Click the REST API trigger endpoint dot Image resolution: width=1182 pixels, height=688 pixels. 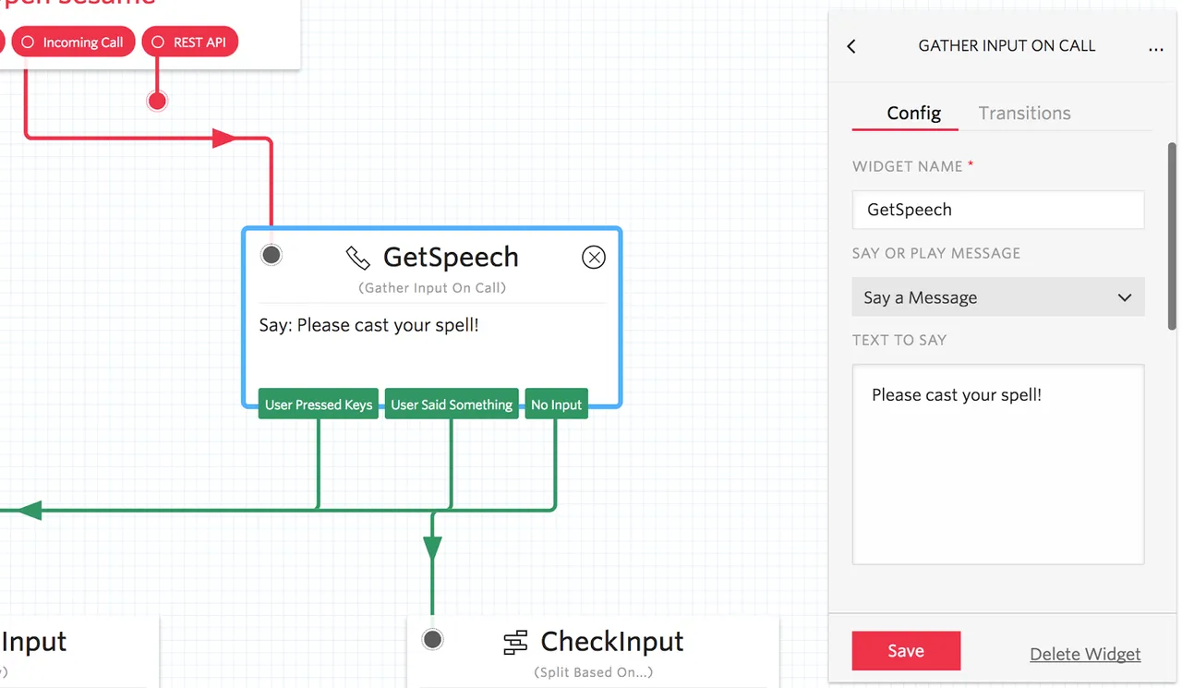[x=157, y=101]
